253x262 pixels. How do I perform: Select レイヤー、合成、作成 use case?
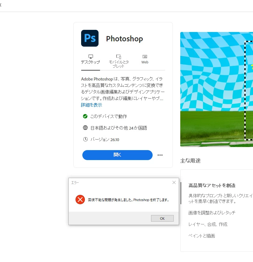pyautogui.click(x=208, y=224)
